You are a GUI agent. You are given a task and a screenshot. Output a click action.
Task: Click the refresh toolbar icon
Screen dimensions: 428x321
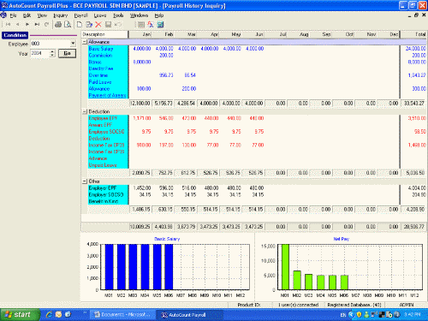point(46,25)
